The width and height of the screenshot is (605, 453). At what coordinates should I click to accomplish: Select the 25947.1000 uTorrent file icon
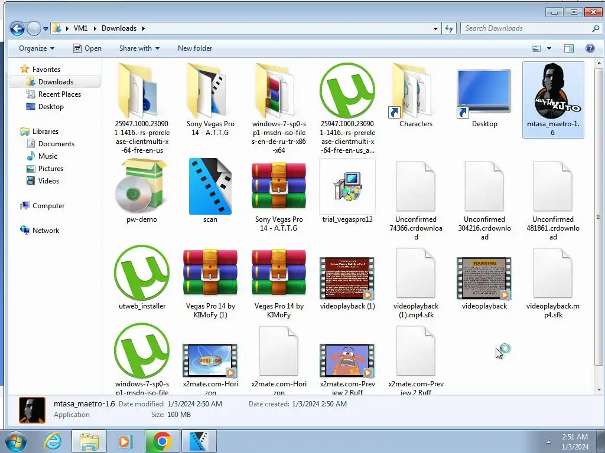pyautogui.click(x=347, y=90)
